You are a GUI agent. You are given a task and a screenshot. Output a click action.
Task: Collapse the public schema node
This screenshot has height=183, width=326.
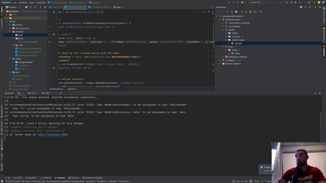point(223,29)
